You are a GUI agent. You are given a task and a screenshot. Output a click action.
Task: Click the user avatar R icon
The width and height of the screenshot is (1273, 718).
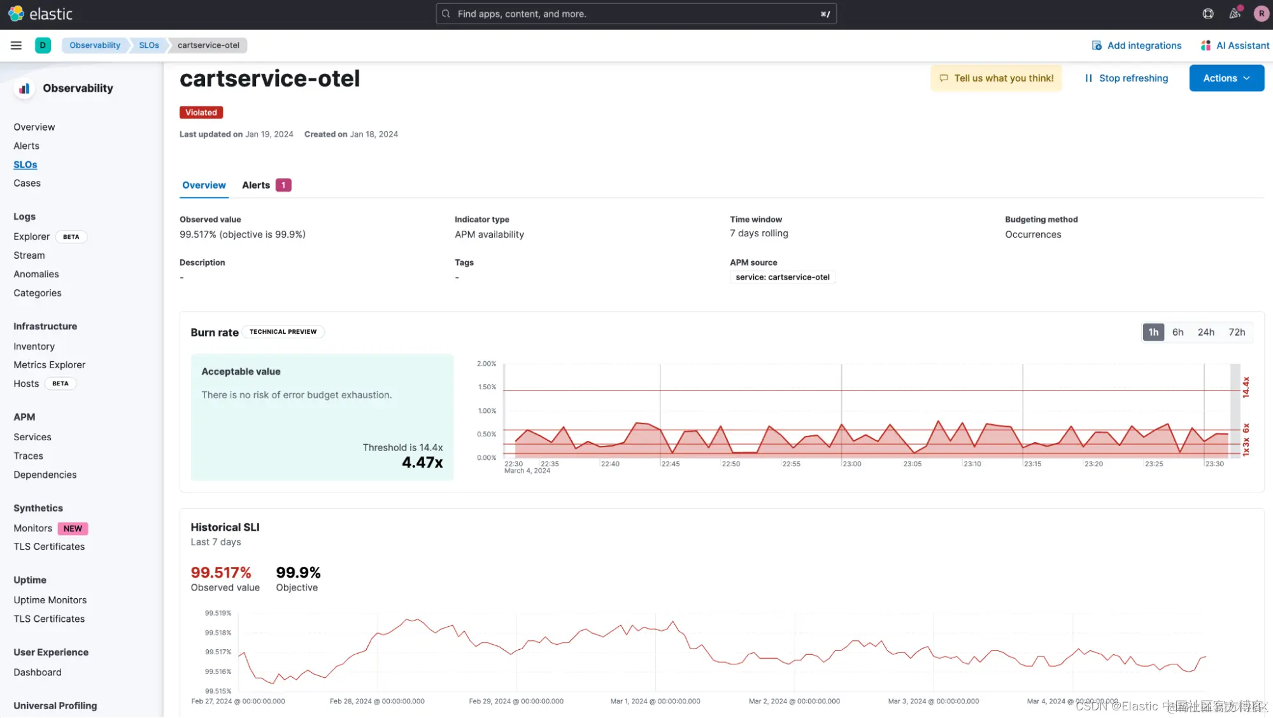pyautogui.click(x=1261, y=13)
